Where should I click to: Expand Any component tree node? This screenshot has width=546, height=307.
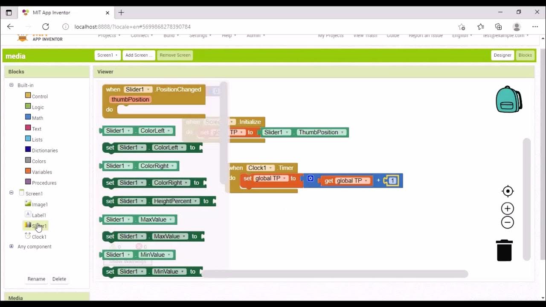tap(12, 246)
